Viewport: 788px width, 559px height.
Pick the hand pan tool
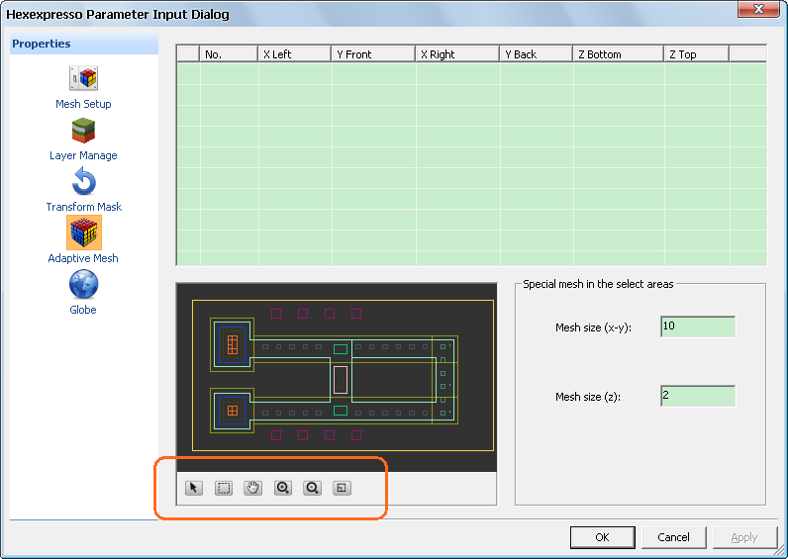[x=252, y=488]
